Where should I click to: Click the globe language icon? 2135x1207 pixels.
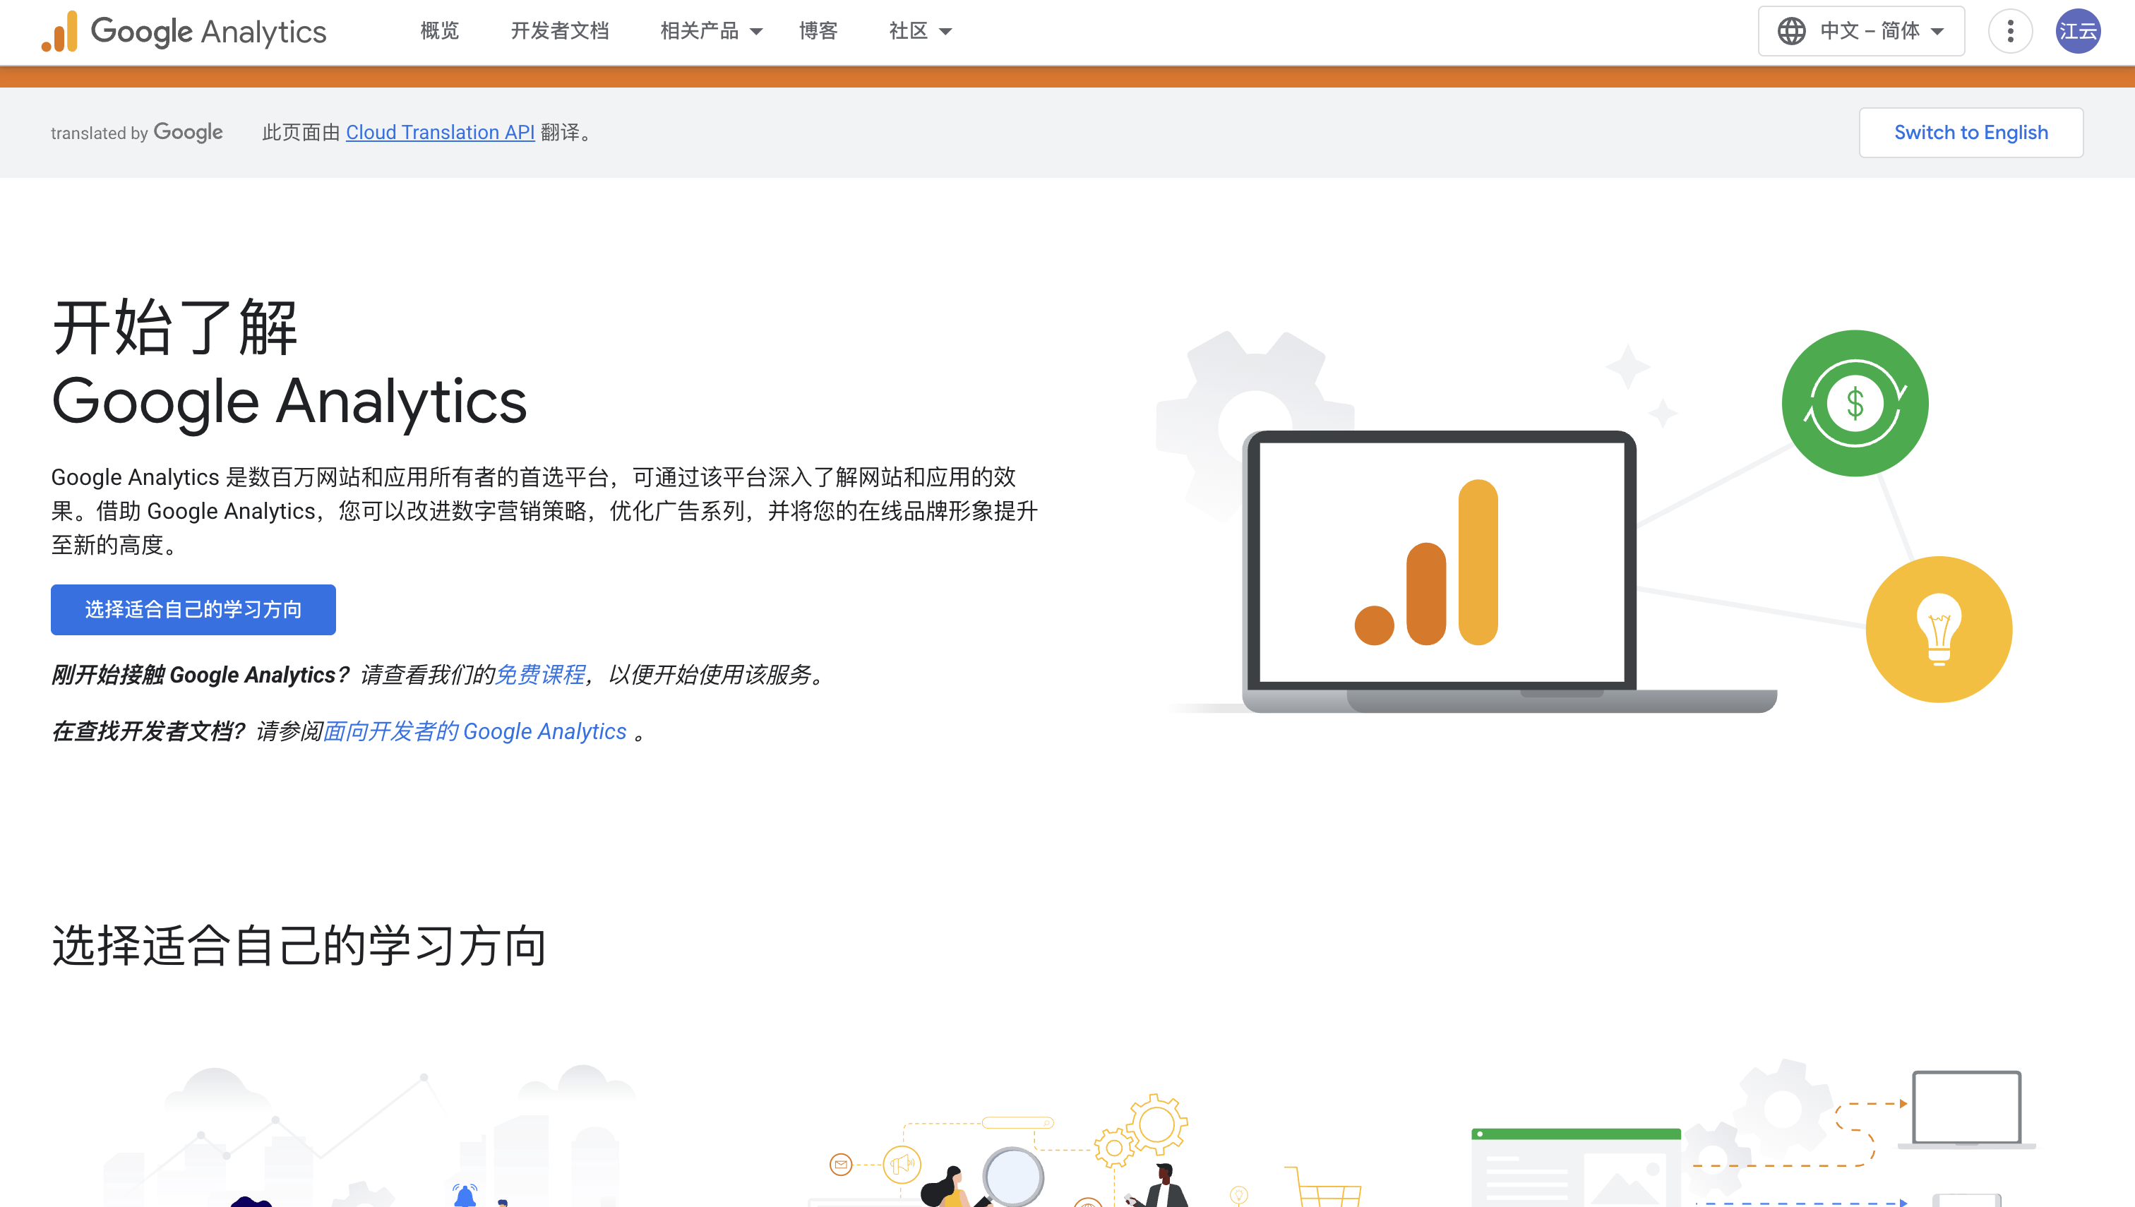pyautogui.click(x=1791, y=32)
